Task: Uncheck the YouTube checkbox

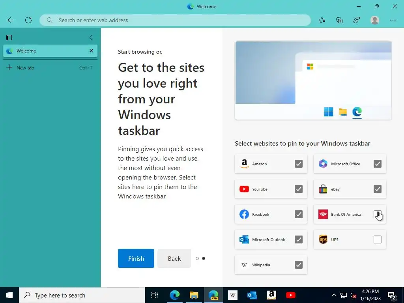Action: click(x=299, y=189)
